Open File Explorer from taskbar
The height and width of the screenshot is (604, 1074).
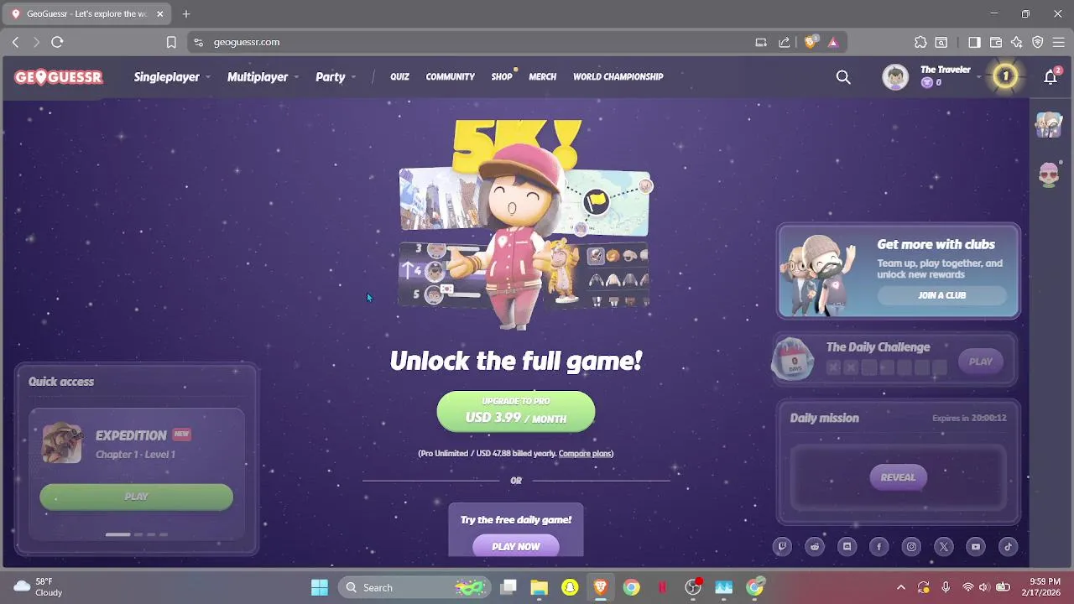pyautogui.click(x=539, y=587)
